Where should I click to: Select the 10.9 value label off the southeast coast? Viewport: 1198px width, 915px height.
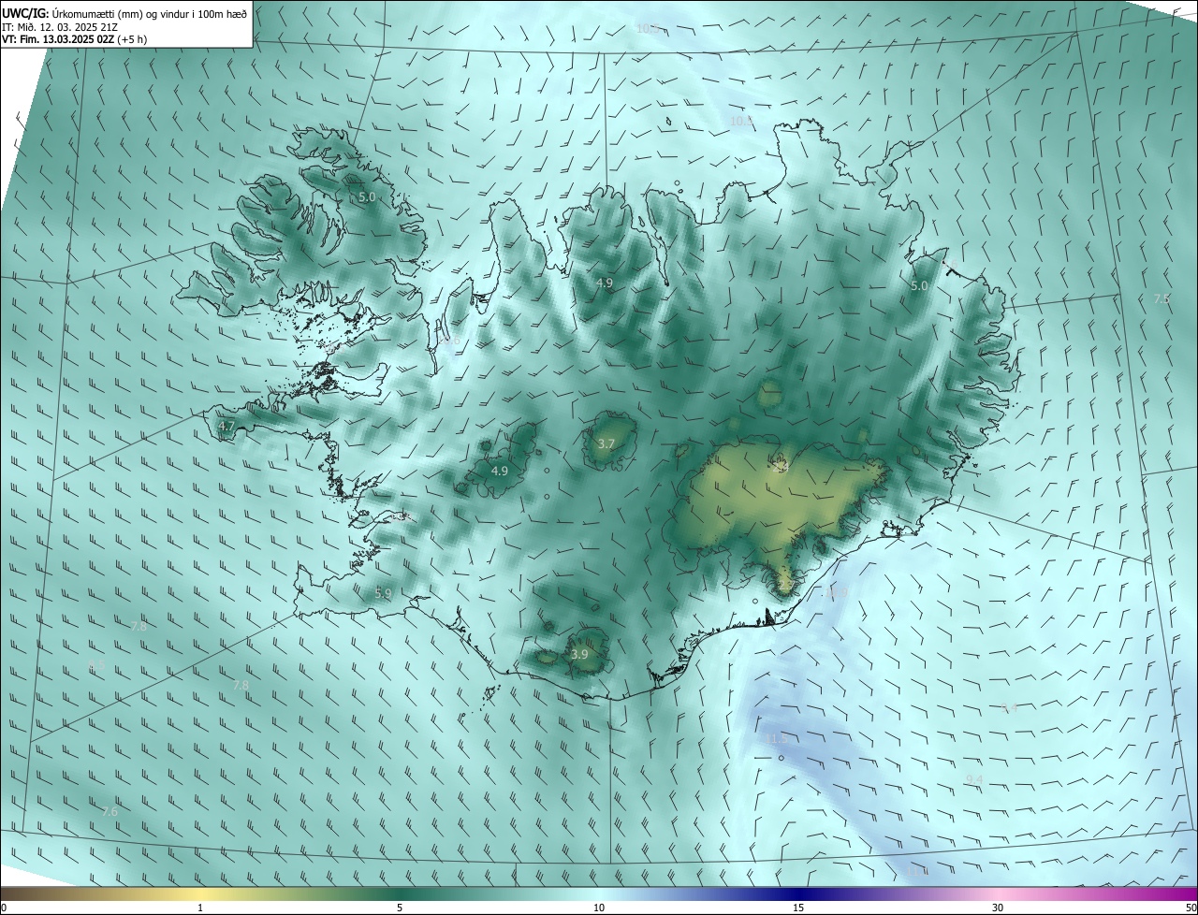click(x=836, y=593)
